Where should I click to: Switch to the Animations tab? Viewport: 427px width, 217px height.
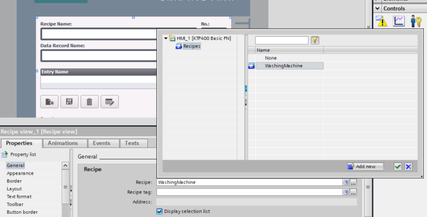click(63, 143)
